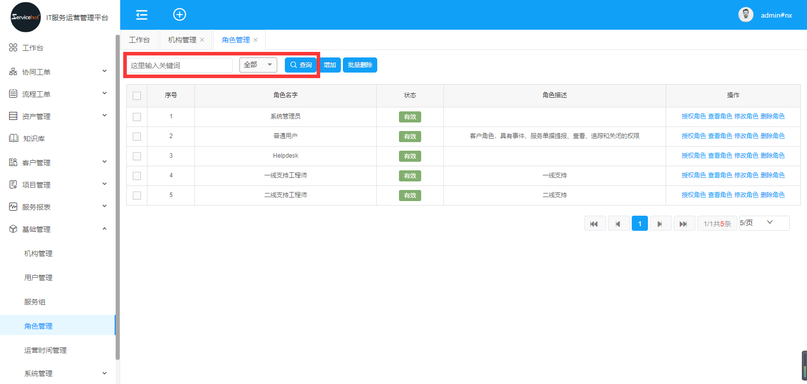Viewport: 807px width, 384px height.
Task: Click the keyword search input field
Action: click(x=179, y=66)
